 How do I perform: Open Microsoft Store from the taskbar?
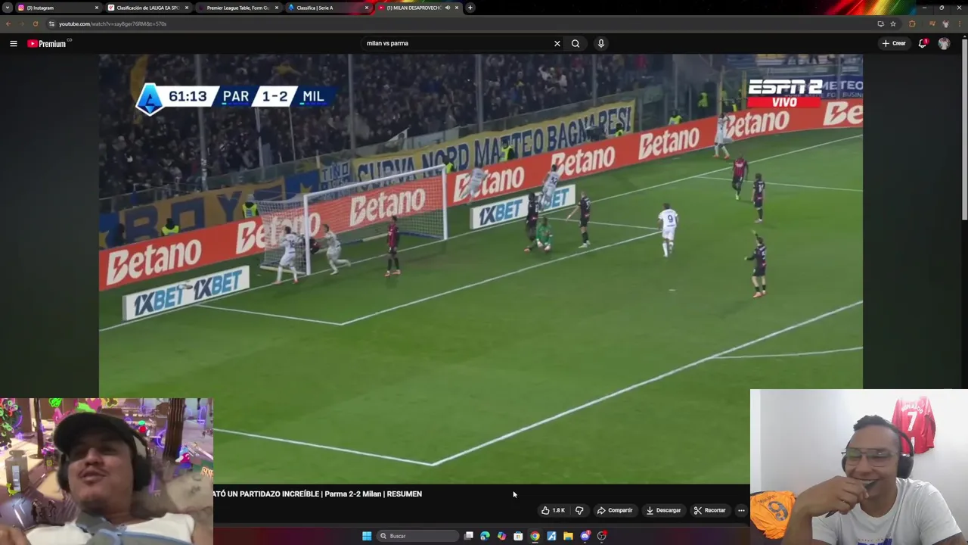[x=518, y=536]
